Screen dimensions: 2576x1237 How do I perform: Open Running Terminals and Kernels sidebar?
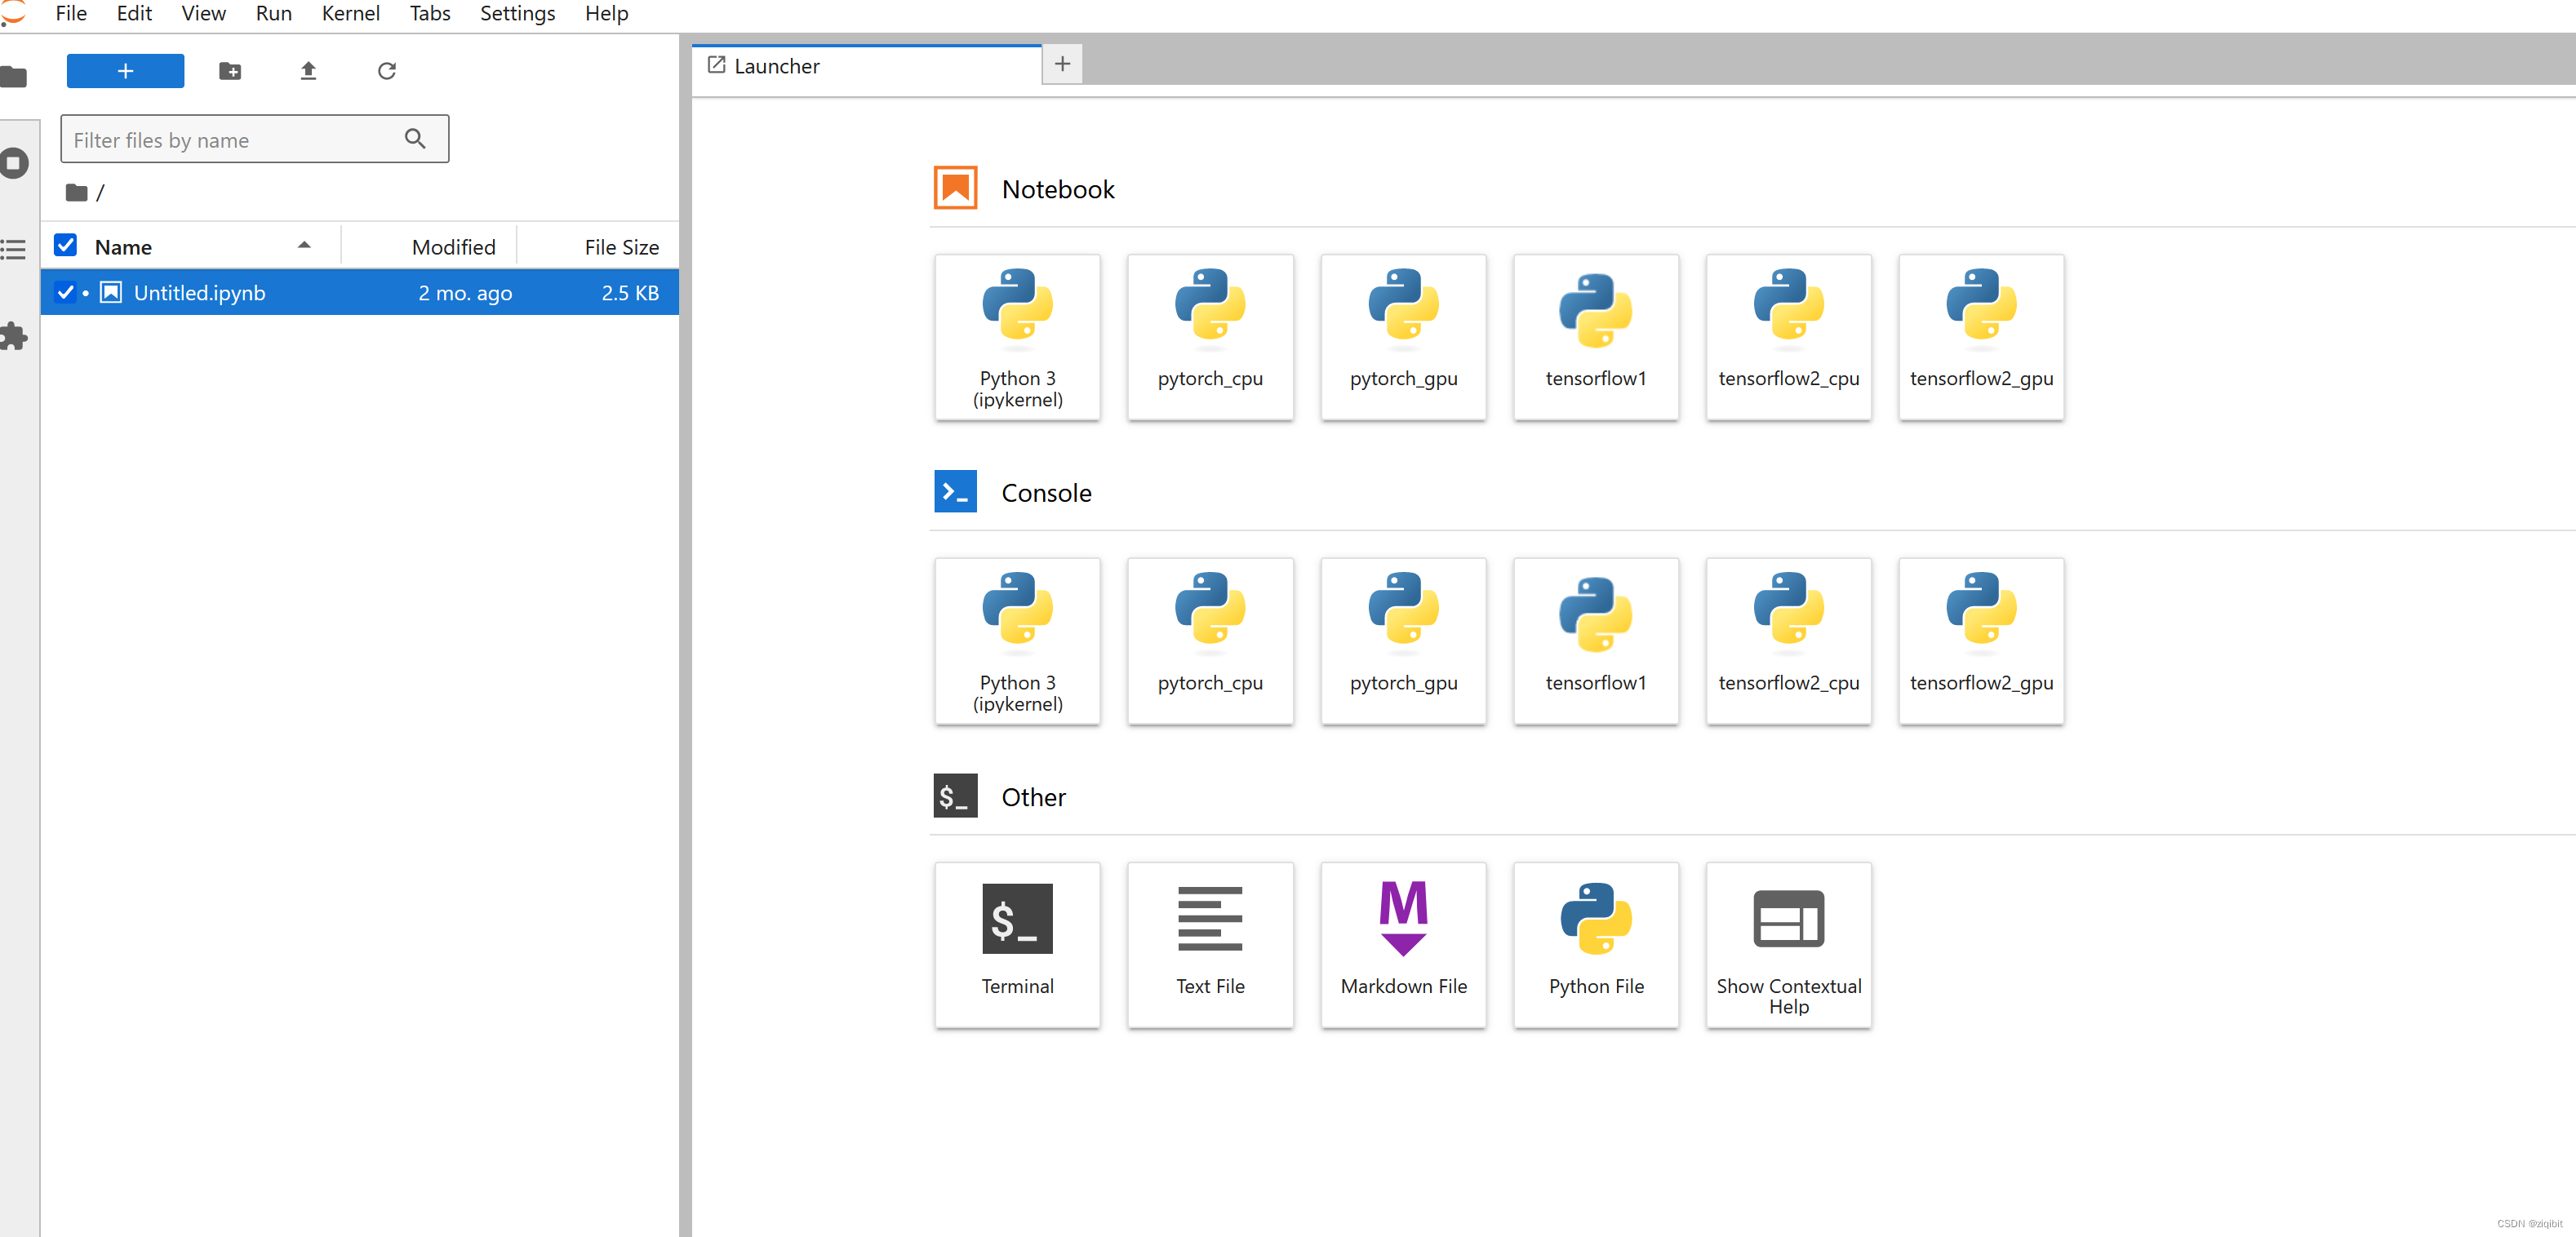[14, 162]
